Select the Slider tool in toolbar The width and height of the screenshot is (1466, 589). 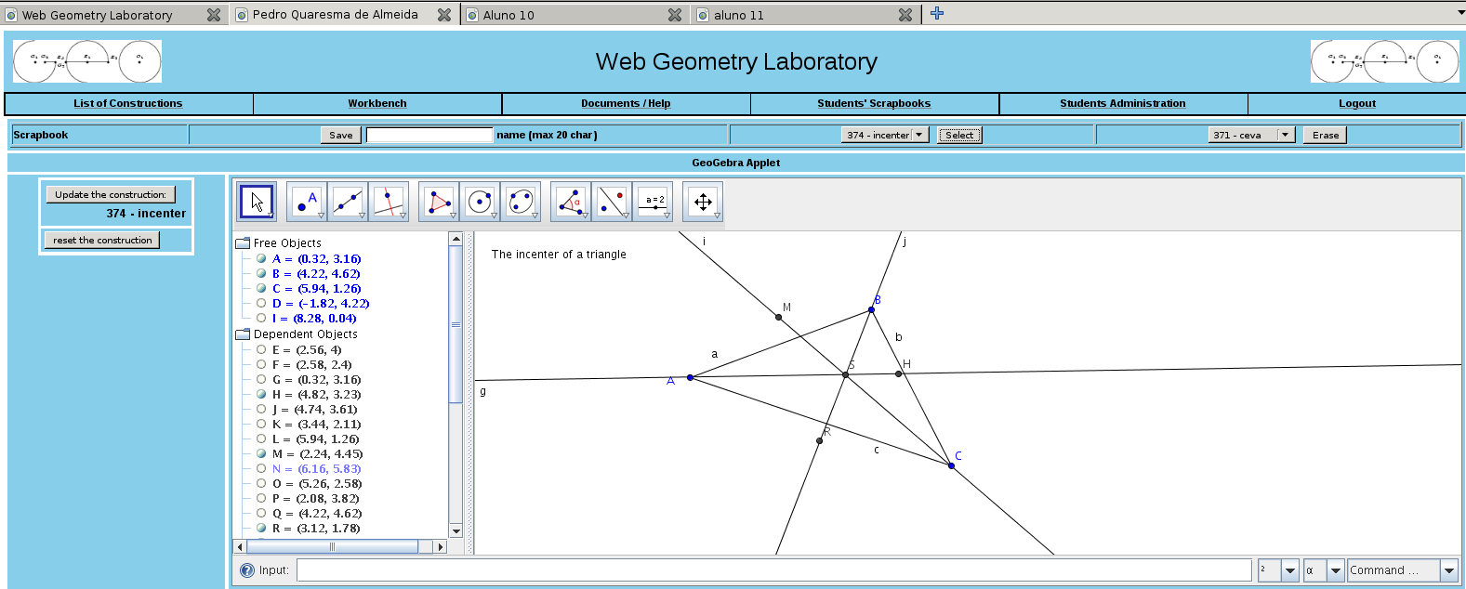click(x=654, y=202)
